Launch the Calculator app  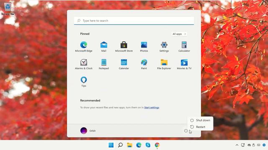pyautogui.click(x=184, y=46)
